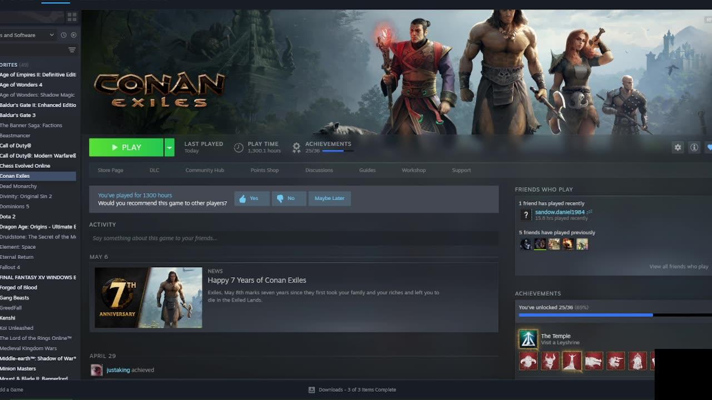This screenshot has height=400, width=712.
Task: Select Dota 2 in the game list
Action: tap(8, 217)
